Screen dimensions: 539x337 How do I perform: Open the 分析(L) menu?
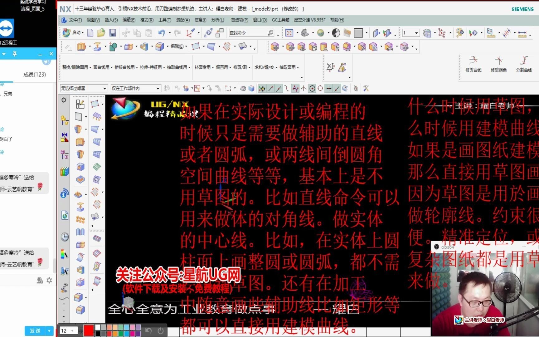[x=217, y=20]
